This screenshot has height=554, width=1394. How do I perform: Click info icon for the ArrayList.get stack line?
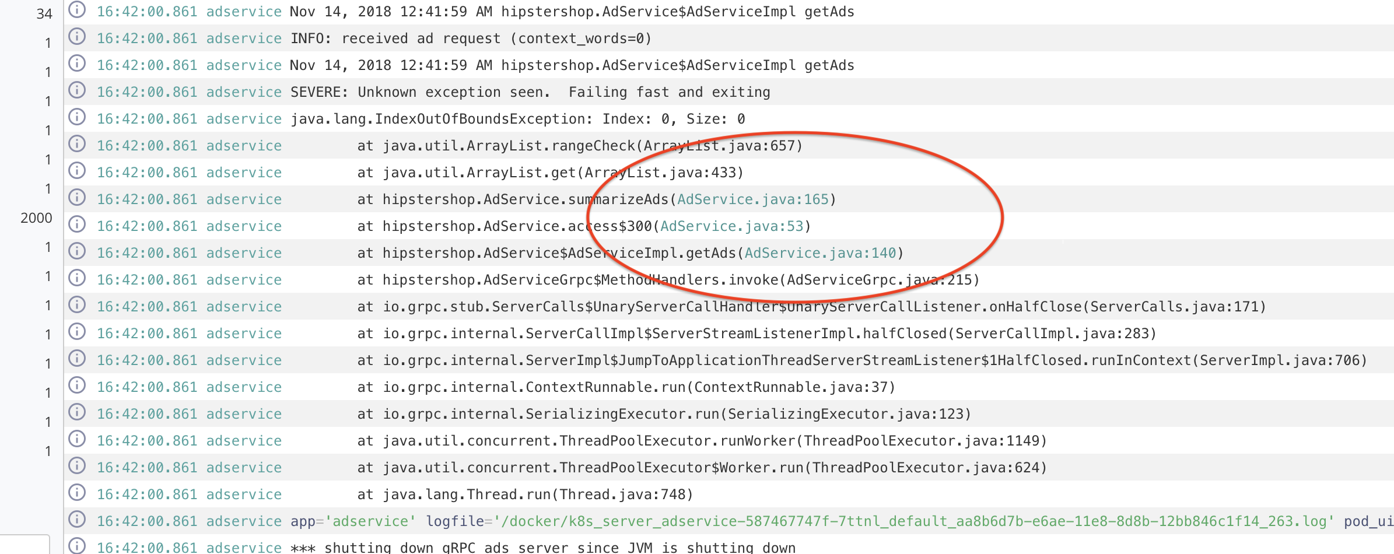coord(77,171)
